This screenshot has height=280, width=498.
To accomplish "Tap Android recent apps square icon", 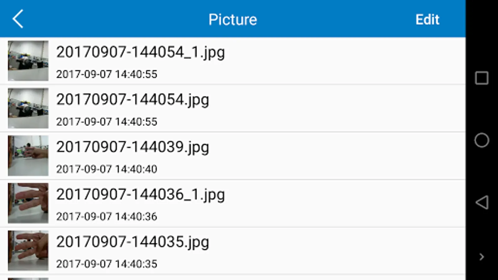I will (482, 78).
